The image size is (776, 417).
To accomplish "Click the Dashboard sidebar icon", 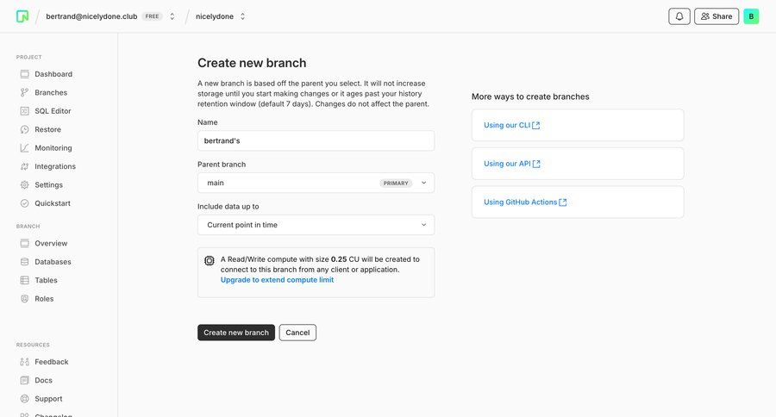I will (25, 74).
